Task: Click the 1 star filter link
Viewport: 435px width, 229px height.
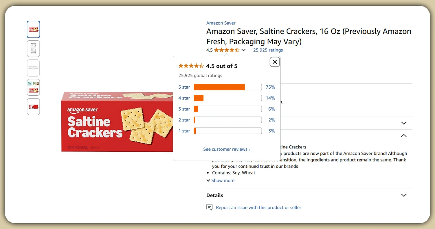Action: tap(184, 131)
